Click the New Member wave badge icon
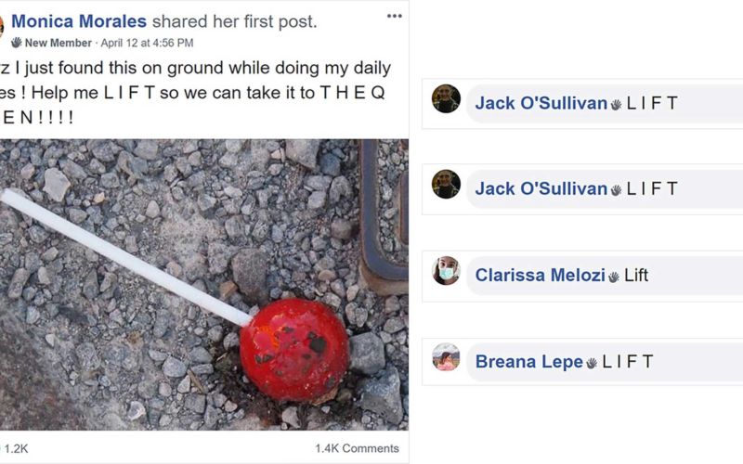Viewport: 743px width, 464px height. coord(17,43)
